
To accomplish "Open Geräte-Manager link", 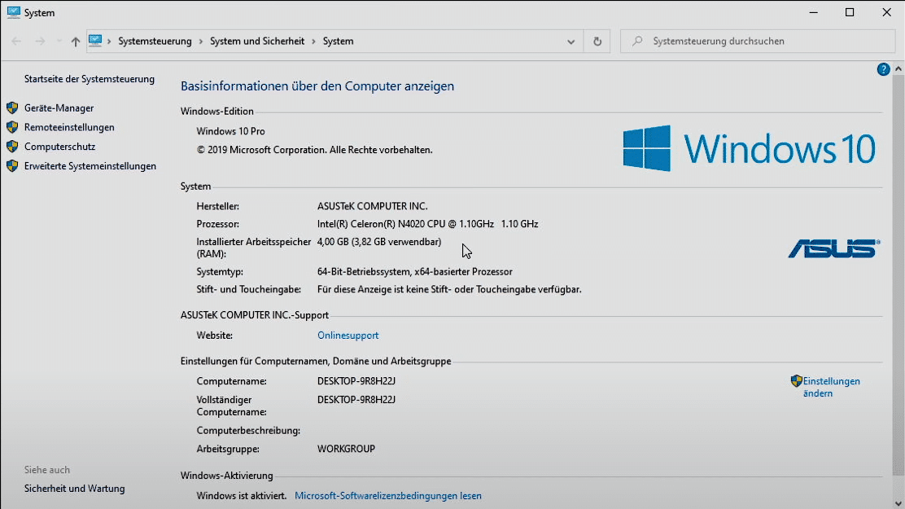I will 59,108.
